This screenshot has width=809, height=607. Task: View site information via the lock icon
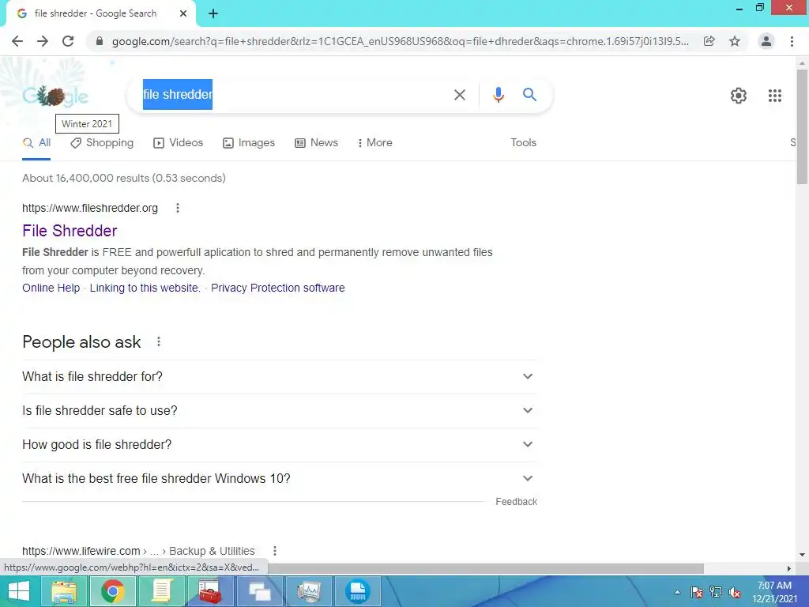pyautogui.click(x=100, y=41)
